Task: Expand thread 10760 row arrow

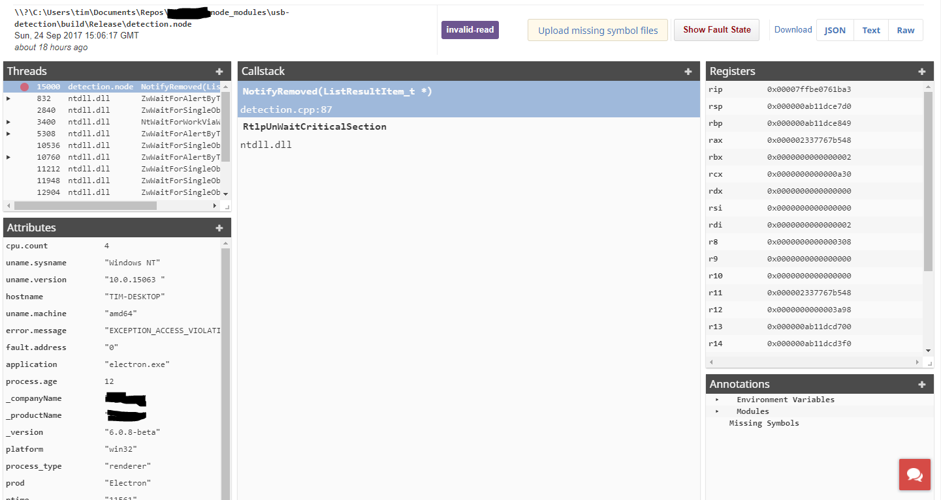Action: [8, 157]
